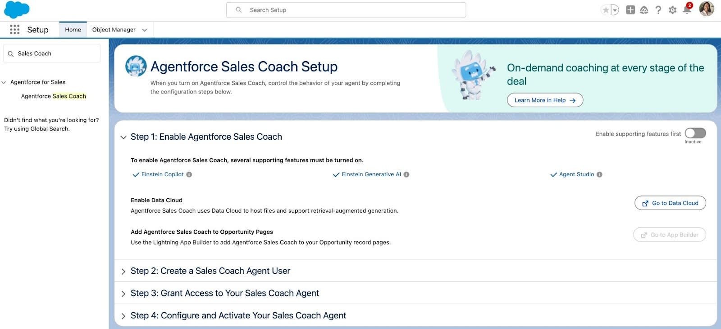Click the Quick Find search icon

[x=11, y=54]
